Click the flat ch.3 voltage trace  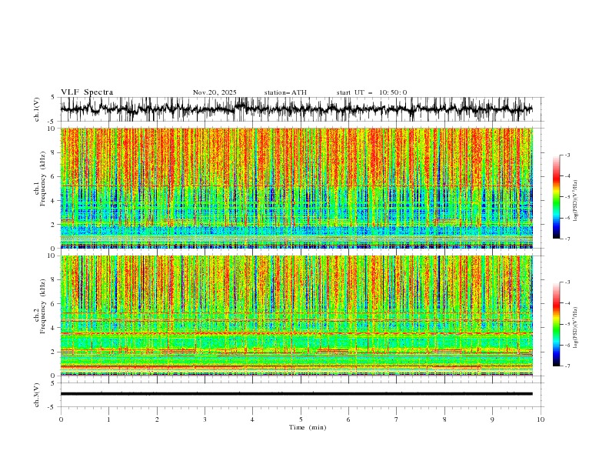296,394
